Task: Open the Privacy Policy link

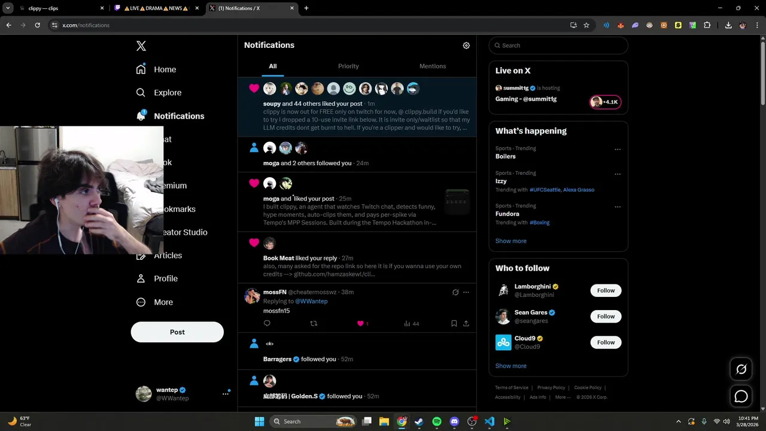Action: pyautogui.click(x=551, y=388)
